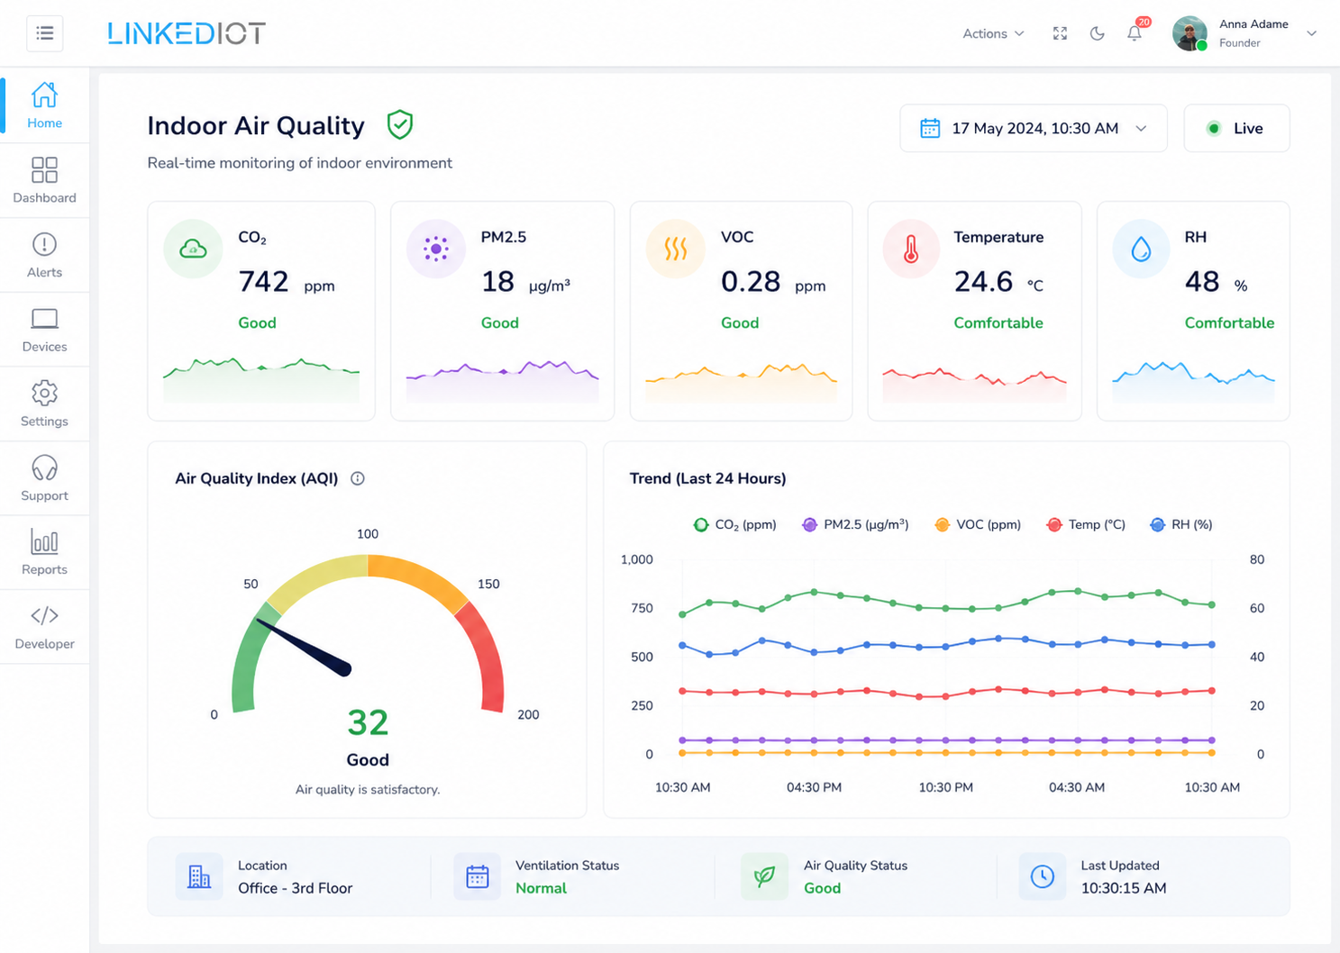Expand Anna Adame profile menu

[x=1244, y=33]
